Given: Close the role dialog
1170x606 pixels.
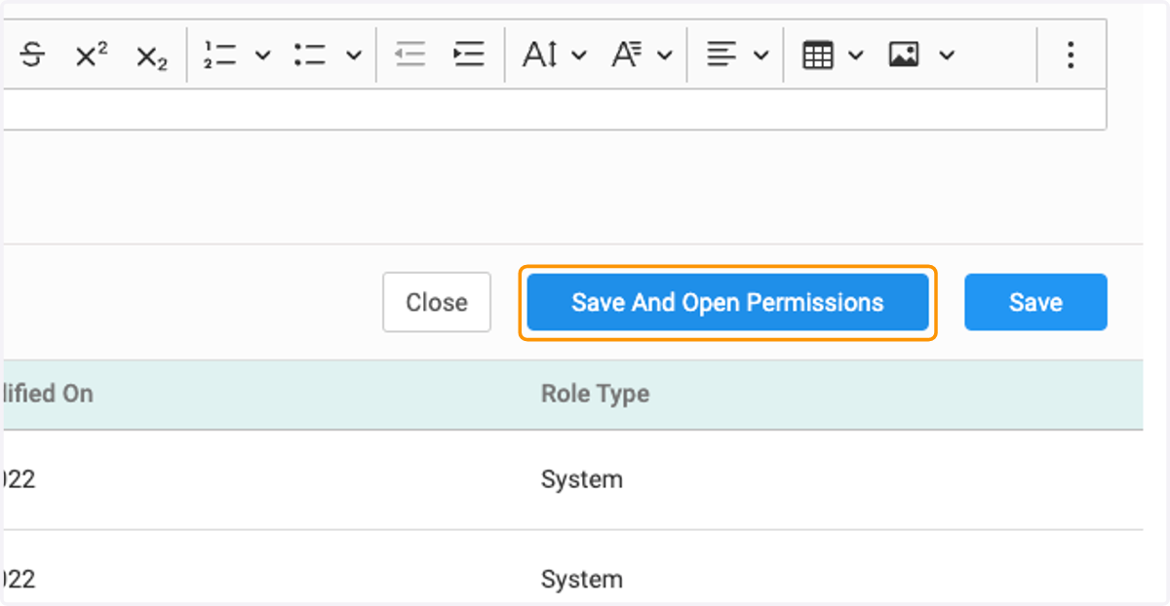Looking at the screenshot, I should coord(437,302).
